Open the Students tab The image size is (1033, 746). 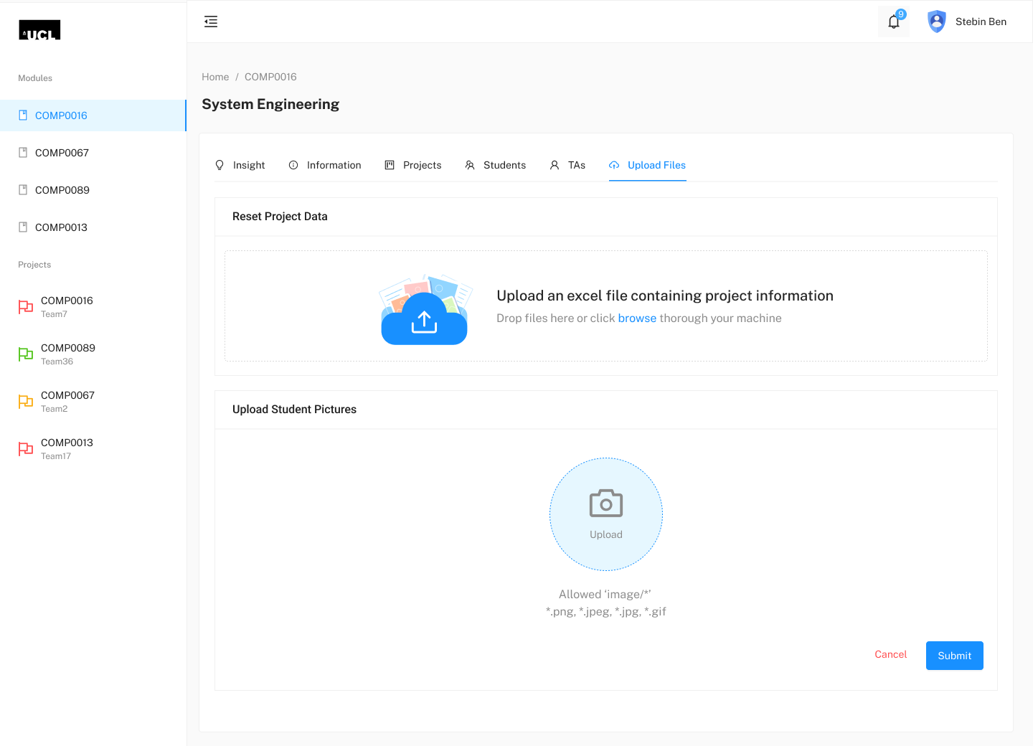(496, 165)
